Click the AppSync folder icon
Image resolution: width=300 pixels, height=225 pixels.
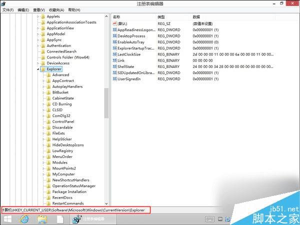[x=43, y=40]
